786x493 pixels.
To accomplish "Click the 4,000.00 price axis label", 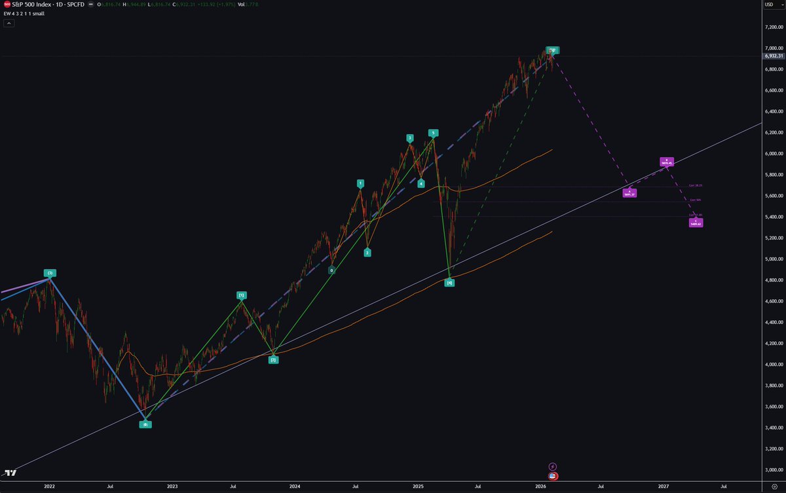I will 773,365.
